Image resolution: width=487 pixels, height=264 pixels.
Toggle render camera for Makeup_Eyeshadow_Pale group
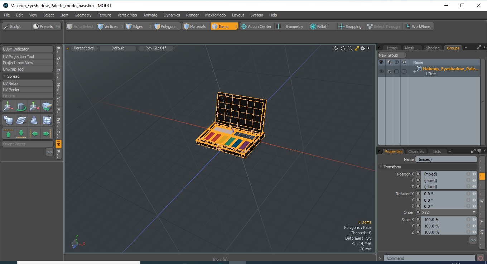tap(389, 71)
